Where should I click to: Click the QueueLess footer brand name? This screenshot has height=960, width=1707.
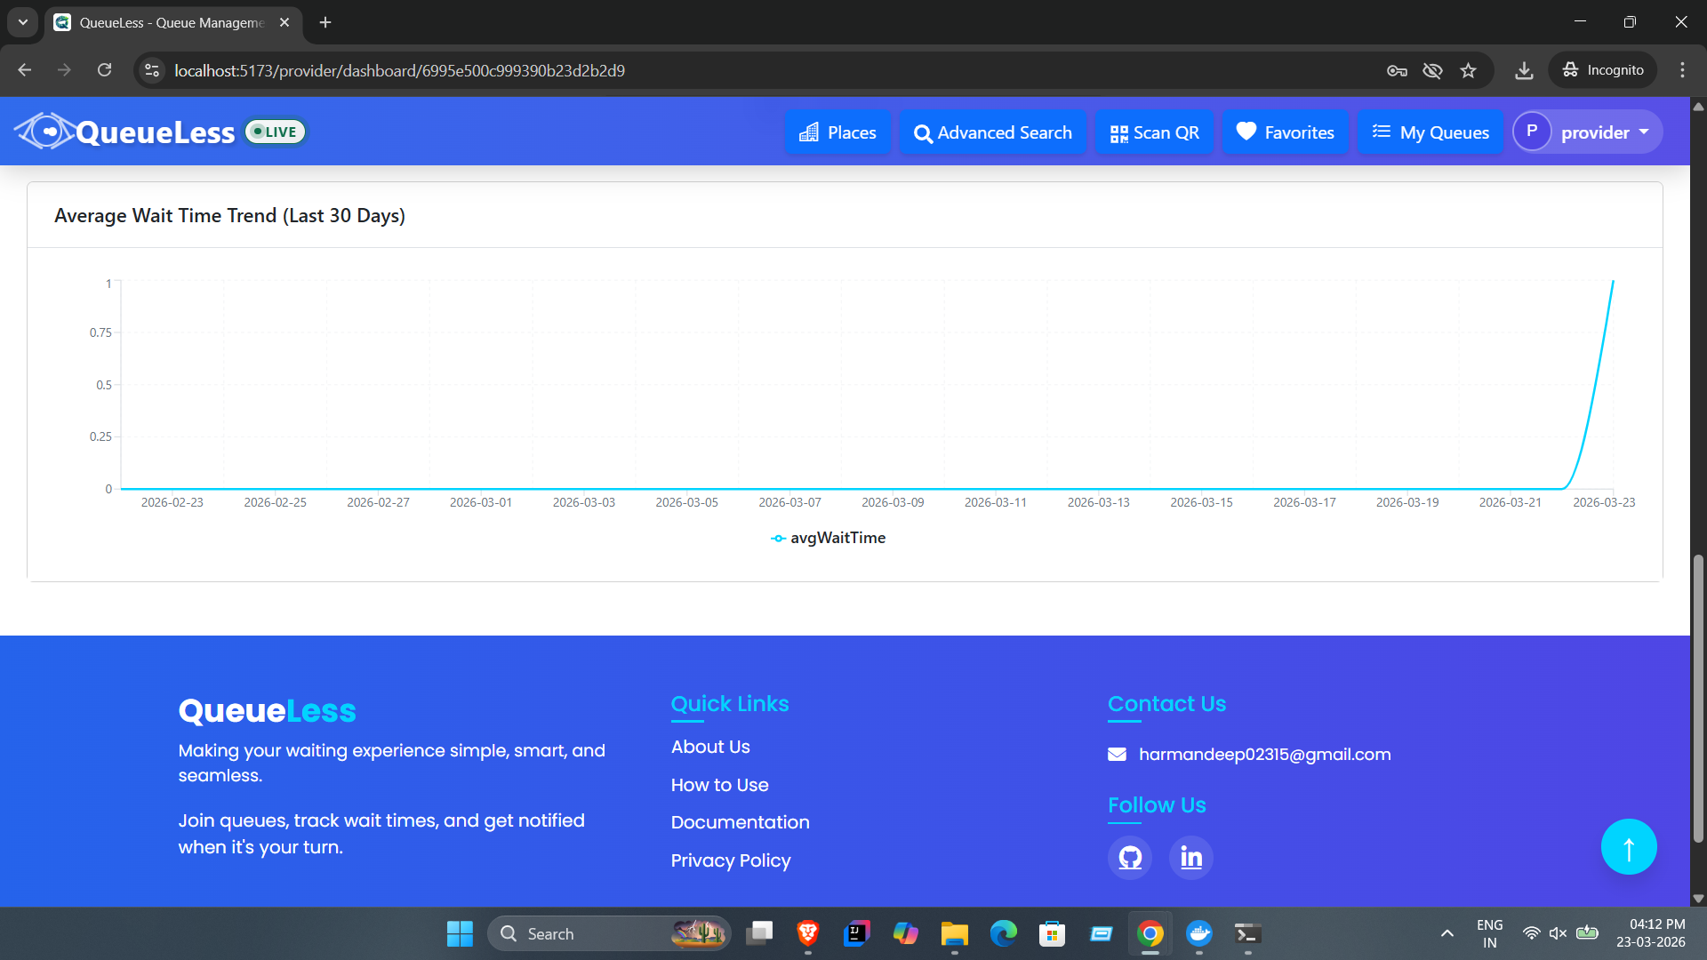[267, 712]
